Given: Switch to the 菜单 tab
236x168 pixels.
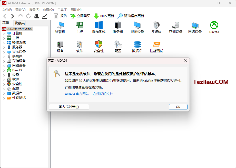Looking at the screenshot, I should coord(6,23).
